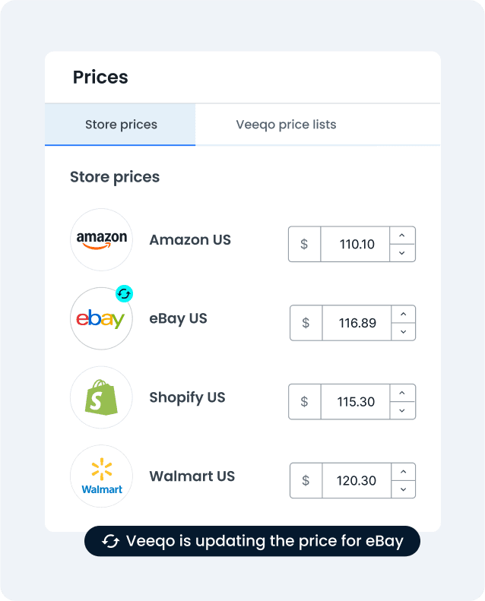485x601 pixels.
Task: Click the Shopify store logo
Action: click(101, 397)
